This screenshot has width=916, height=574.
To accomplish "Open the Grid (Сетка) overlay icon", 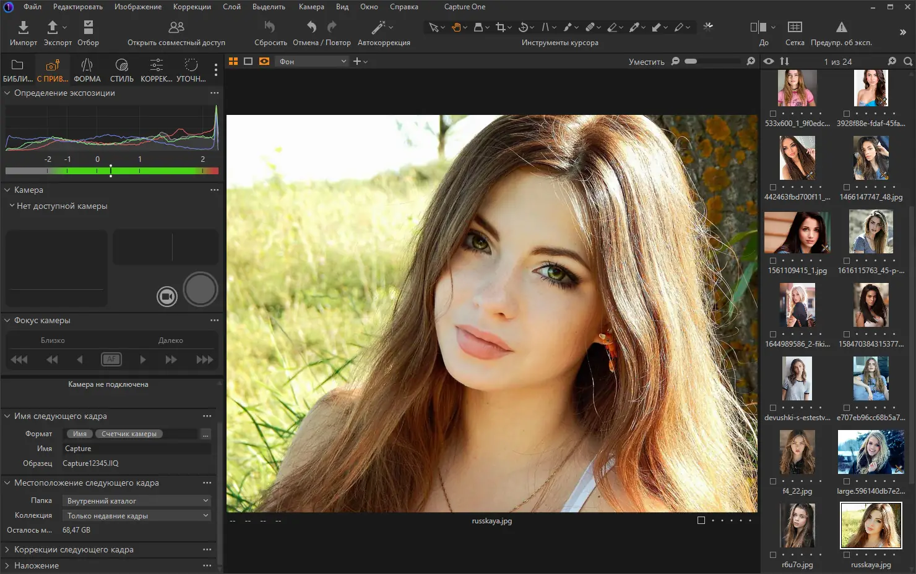I will (x=794, y=27).
